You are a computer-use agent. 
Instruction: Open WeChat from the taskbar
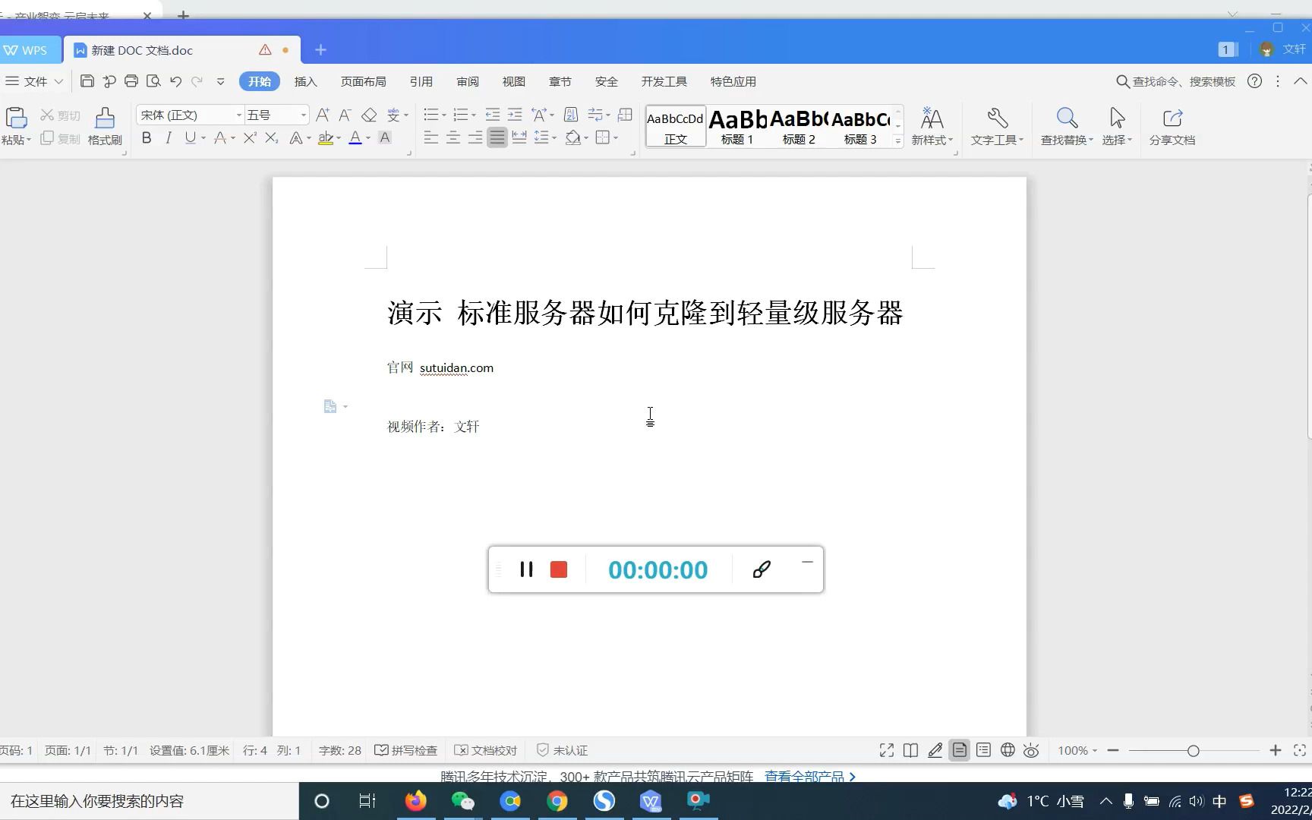[463, 801]
